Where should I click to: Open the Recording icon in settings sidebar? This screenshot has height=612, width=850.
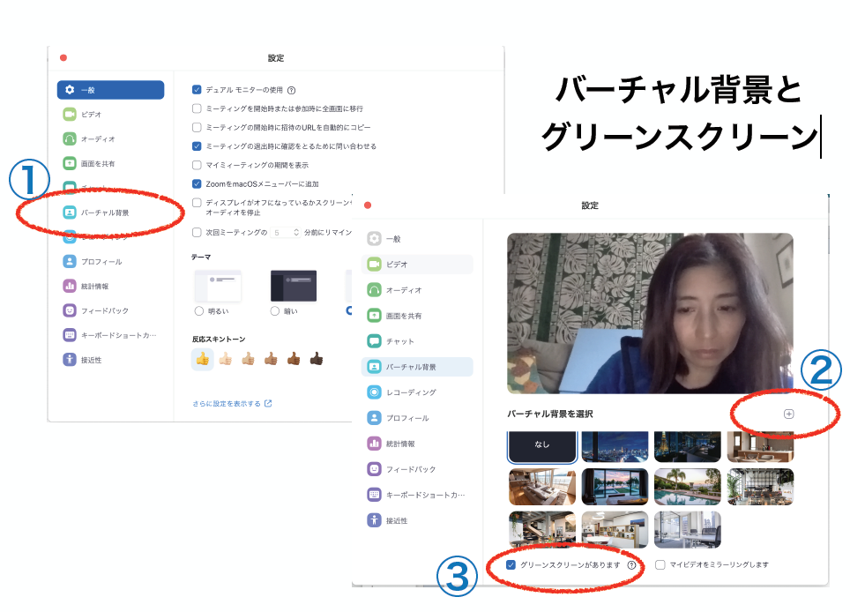point(374,392)
